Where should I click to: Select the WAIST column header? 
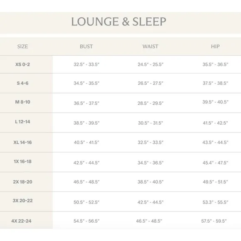click(150, 47)
